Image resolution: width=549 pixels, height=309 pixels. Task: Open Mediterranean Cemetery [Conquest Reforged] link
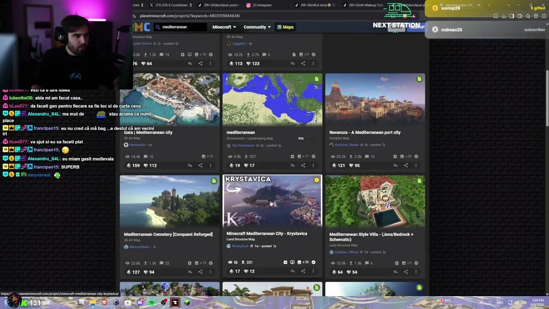point(168,234)
